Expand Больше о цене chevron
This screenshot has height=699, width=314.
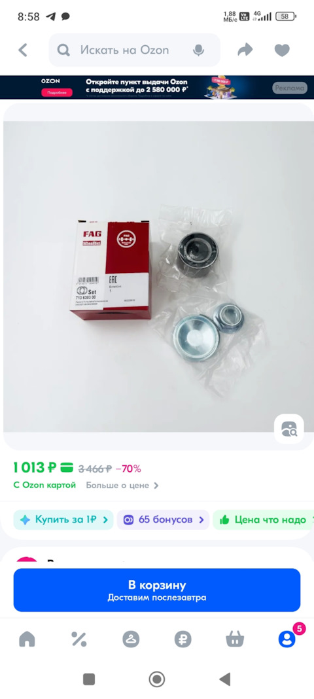[x=122, y=486]
